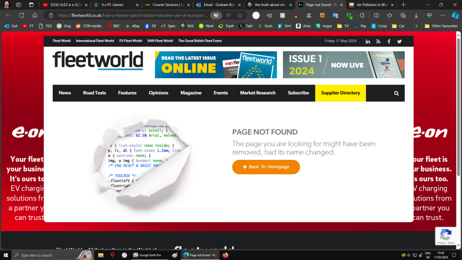Open eBay bookmark in favourites bar
Screen dimensions: 462x260
coord(132,26)
